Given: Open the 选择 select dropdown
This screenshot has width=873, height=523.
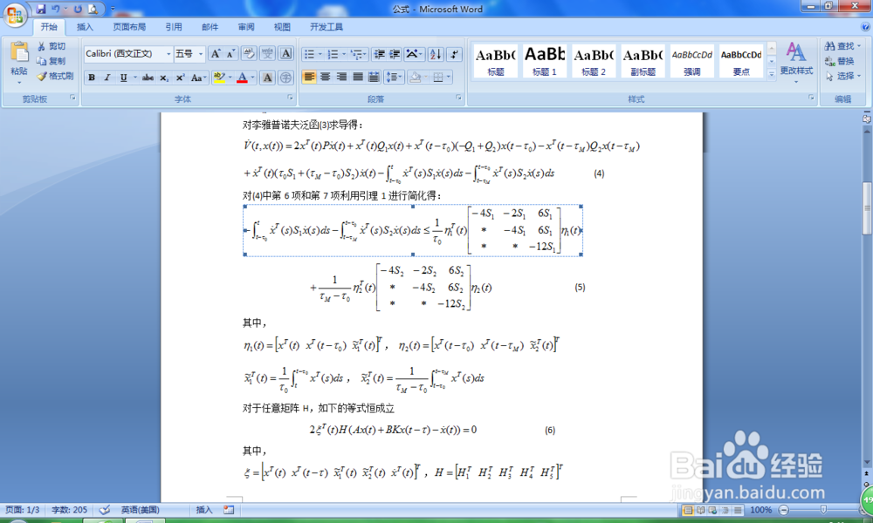Looking at the screenshot, I should [x=843, y=76].
